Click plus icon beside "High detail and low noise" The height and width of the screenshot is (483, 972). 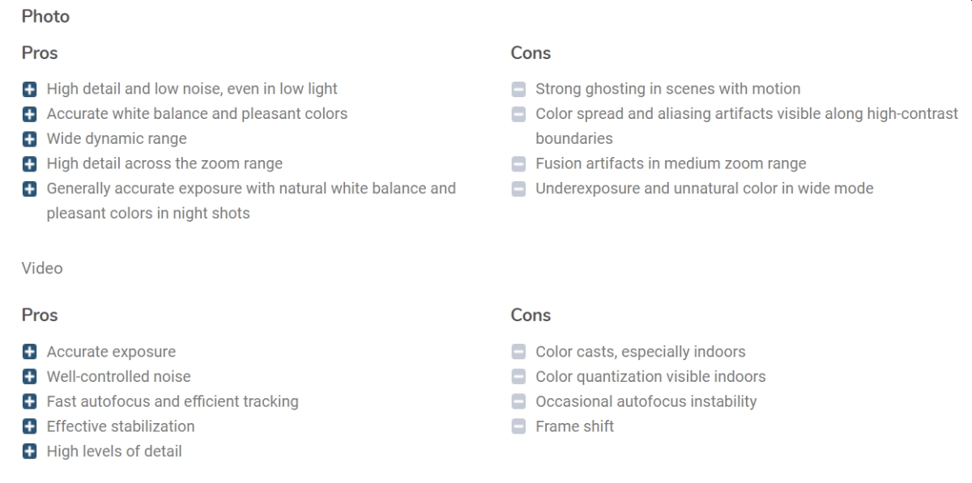(x=29, y=89)
